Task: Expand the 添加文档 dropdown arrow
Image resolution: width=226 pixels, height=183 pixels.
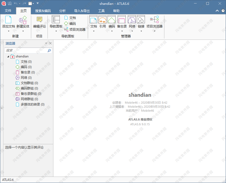Action: 9,31
